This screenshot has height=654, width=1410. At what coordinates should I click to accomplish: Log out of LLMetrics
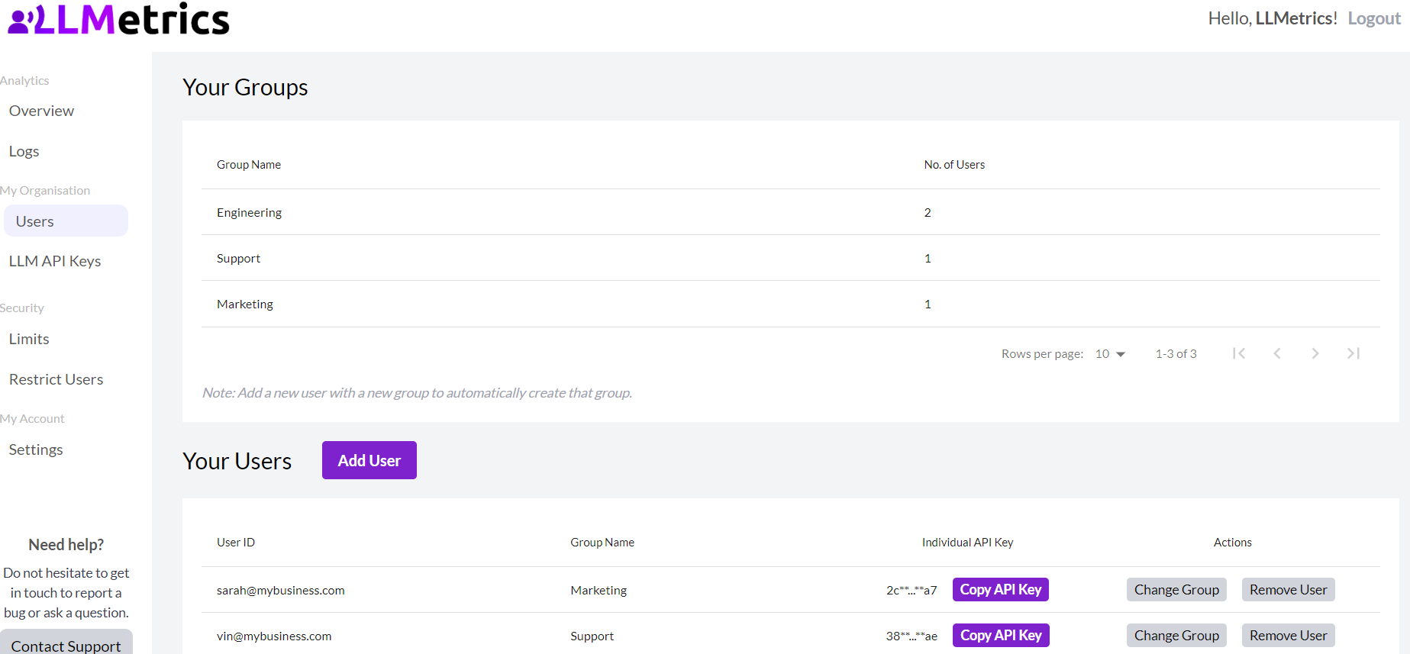click(x=1373, y=19)
